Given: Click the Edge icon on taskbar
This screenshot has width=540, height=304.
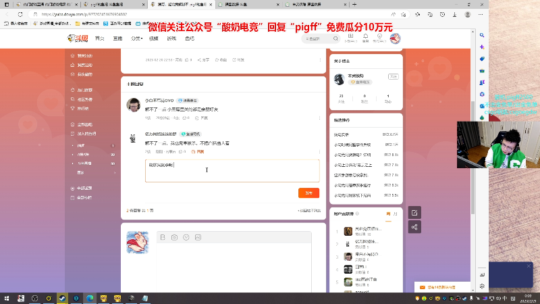Looking at the screenshot, I should (90, 298).
